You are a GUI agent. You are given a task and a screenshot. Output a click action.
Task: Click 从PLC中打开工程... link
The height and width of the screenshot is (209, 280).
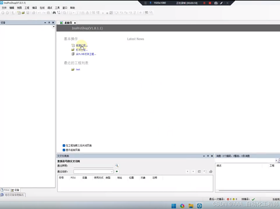click(86, 54)
